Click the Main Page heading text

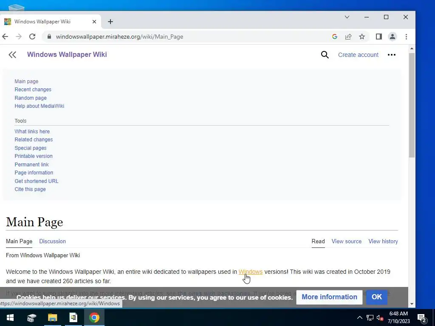tap(34, 222)
